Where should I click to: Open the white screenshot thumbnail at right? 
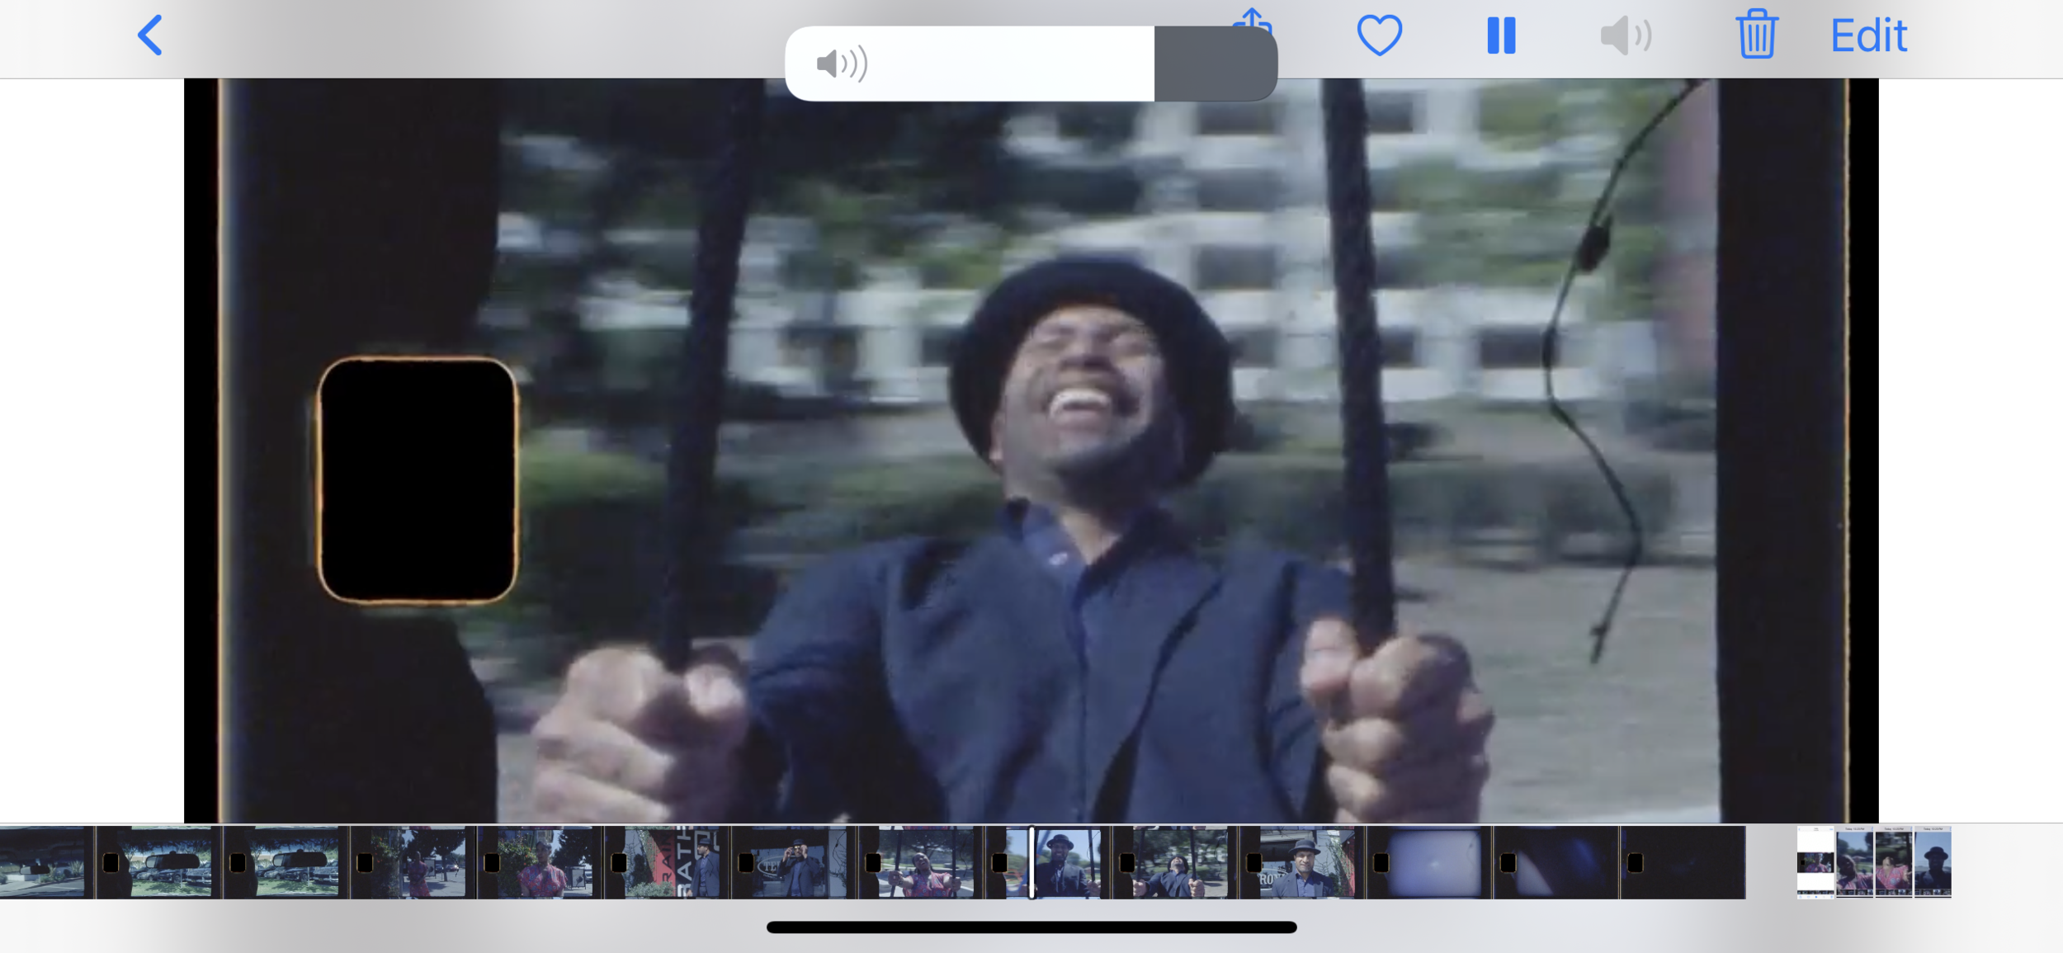click(1815, 862)
